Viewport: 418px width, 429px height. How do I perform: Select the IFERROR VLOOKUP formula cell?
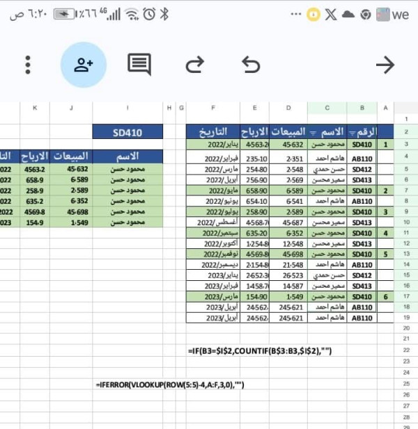point(170,385)
